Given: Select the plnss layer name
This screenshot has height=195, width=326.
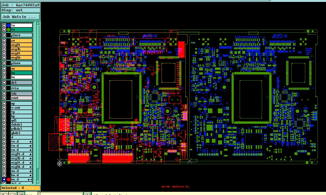Looking at the screenshot, I should pos(21,63).
